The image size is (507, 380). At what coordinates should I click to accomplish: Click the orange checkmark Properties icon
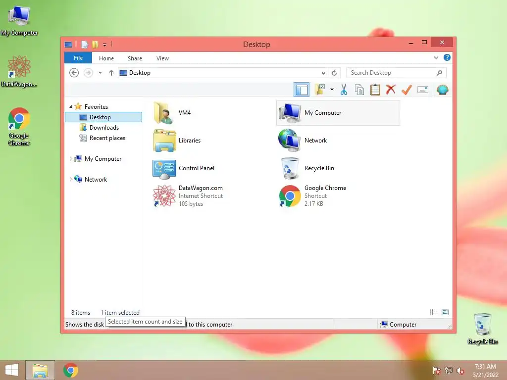(406, 90)
